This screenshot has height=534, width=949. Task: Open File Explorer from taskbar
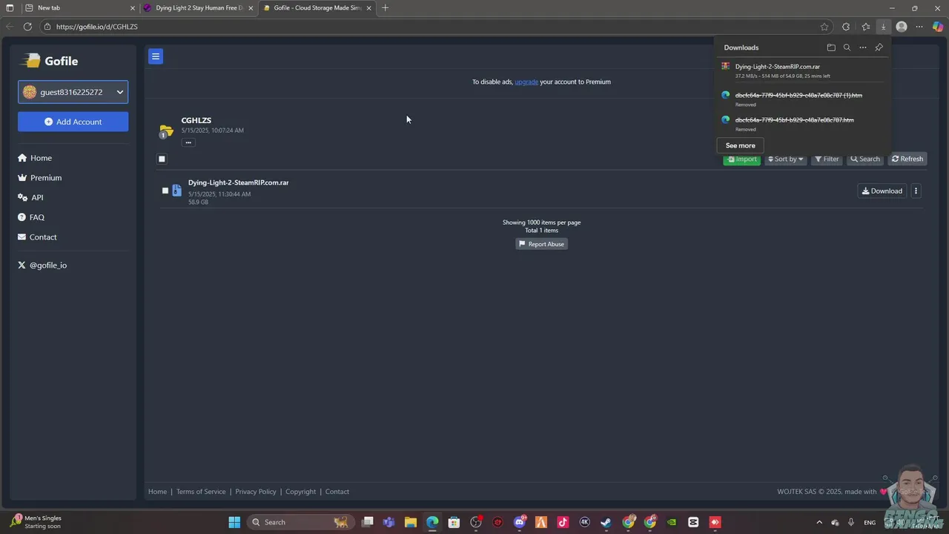410,522
